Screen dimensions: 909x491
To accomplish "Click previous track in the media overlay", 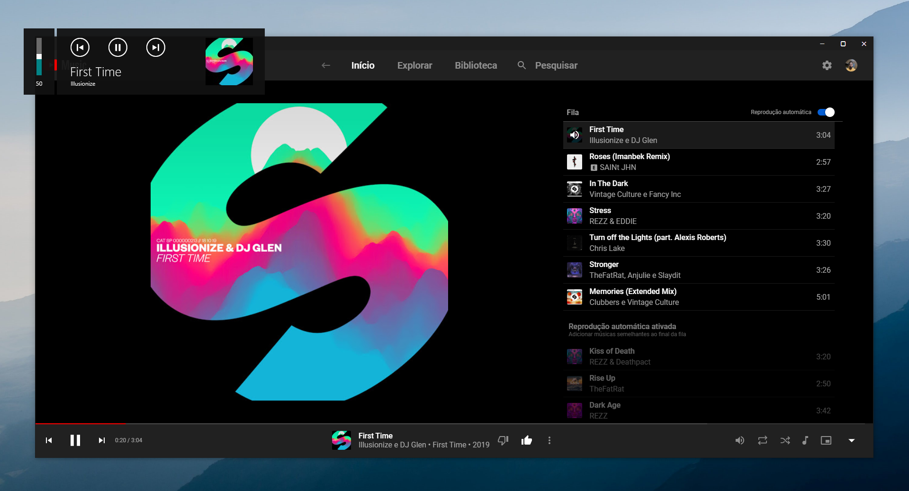I will [80, 47].
